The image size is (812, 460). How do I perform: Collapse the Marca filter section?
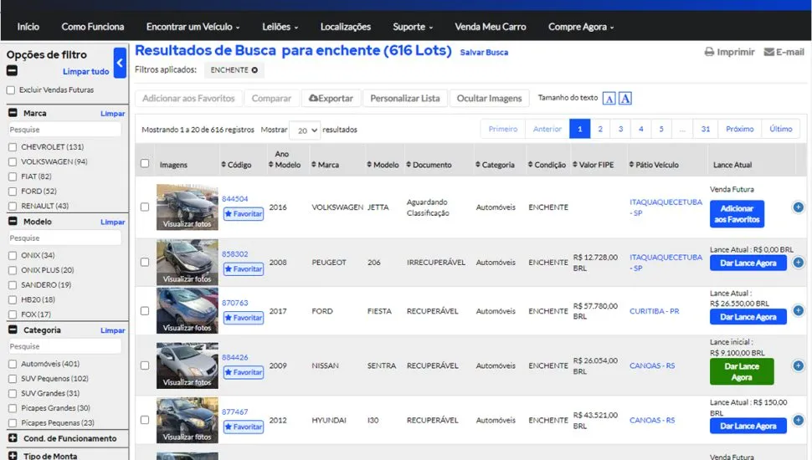(13, 113)
